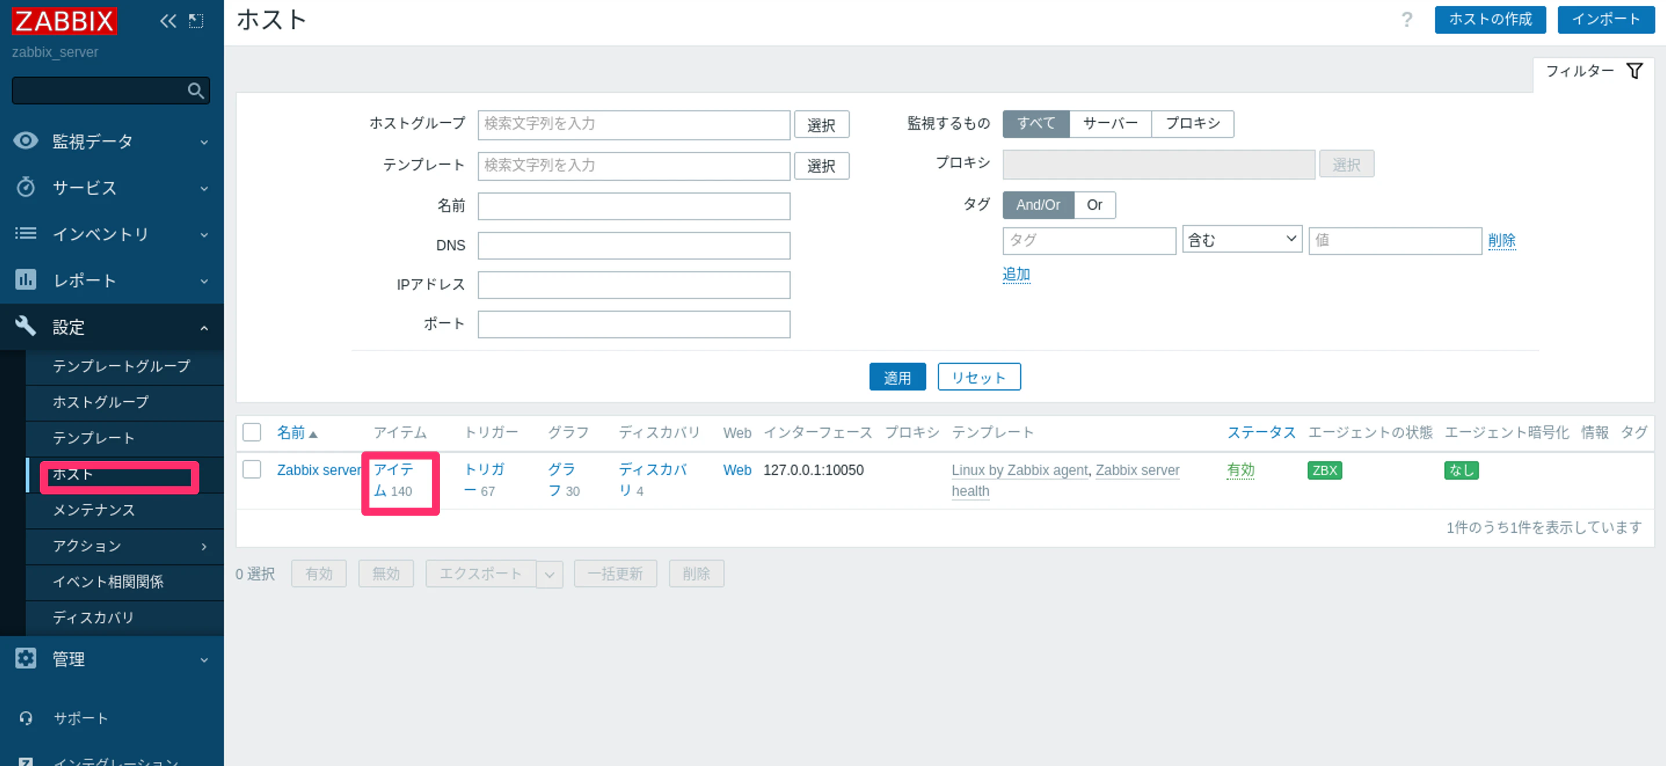The width and height of the screenshot is (1666, 766).
Task: Expand the 監視データ menu
Action: pyautogui.click(x=205, y=141)
